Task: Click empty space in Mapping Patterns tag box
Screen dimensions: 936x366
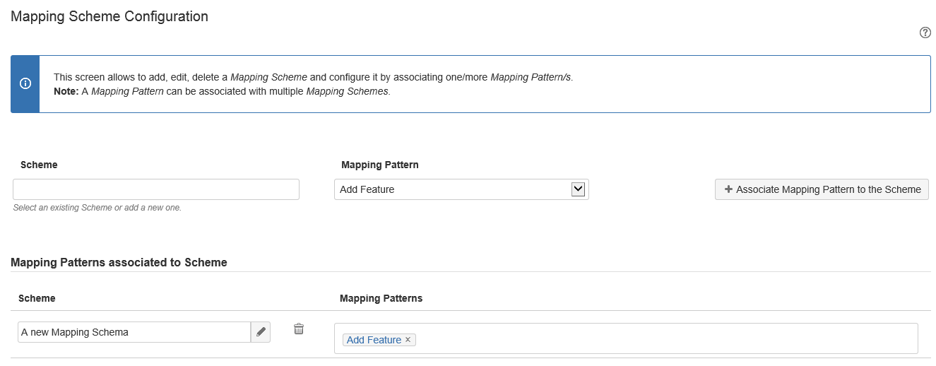Action: point(664,338)
